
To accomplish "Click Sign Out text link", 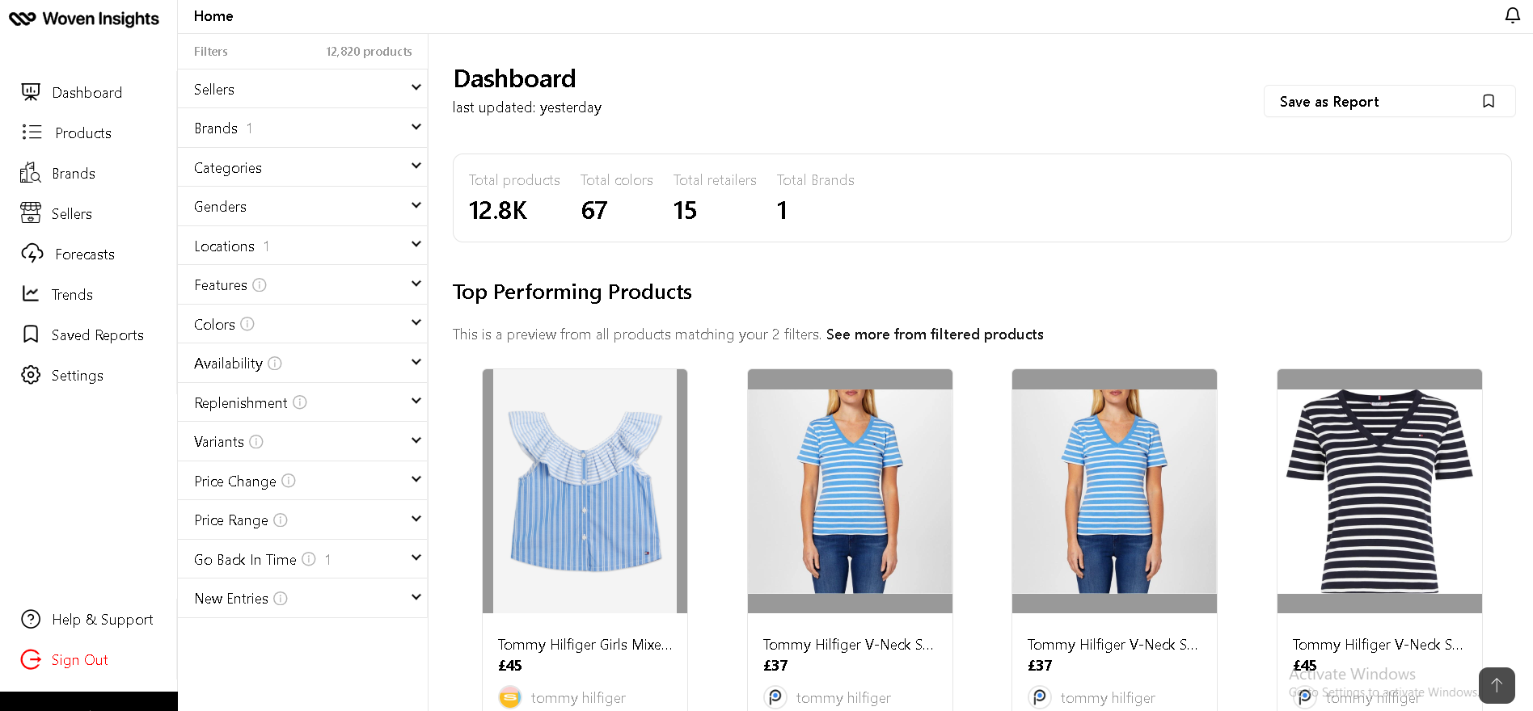I will click(x=80, y=659).
